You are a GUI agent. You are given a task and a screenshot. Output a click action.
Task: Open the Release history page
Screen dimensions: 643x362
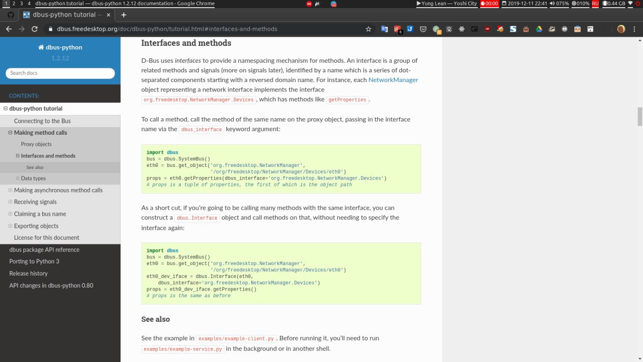tap(29, 274)
